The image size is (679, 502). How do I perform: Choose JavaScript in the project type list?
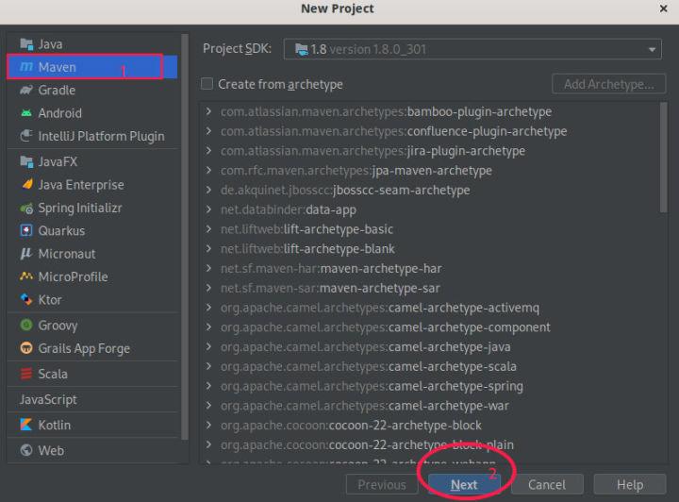(48, 399)
